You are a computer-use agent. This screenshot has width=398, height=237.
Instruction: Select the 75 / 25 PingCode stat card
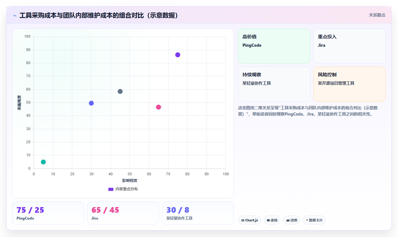(x=48, y=213)
